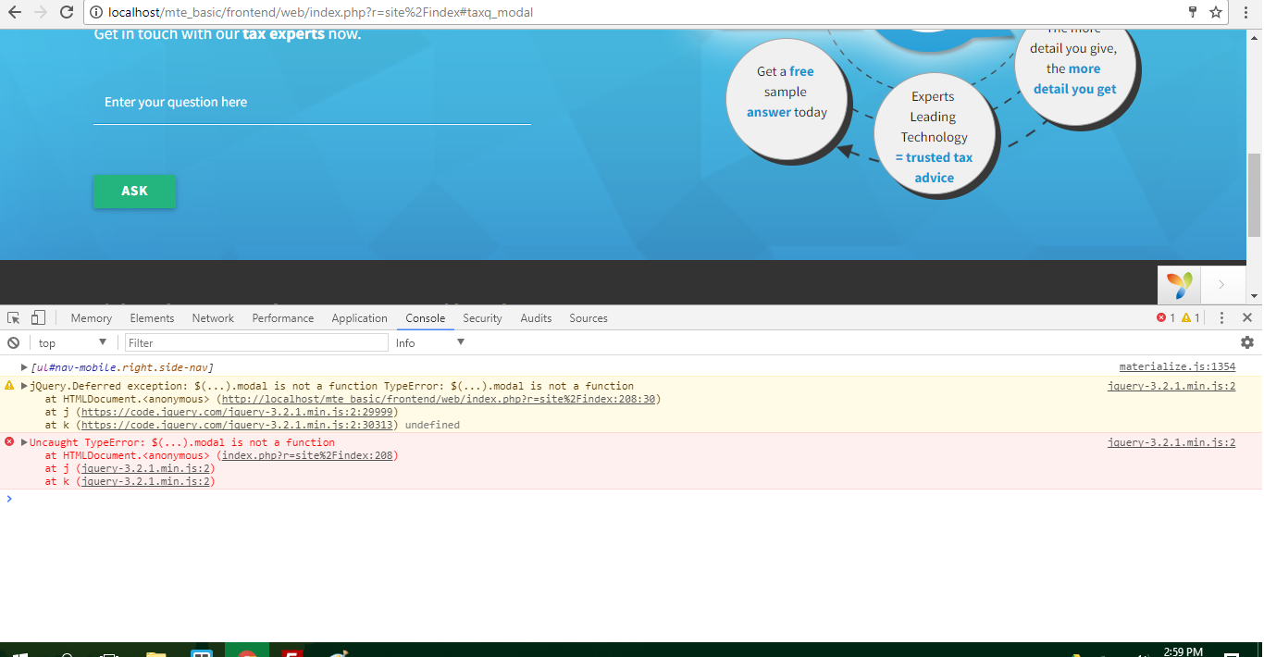The image size is (1264, 657).
Task: Click the ASK button
Action: click(x=134, y=192)
